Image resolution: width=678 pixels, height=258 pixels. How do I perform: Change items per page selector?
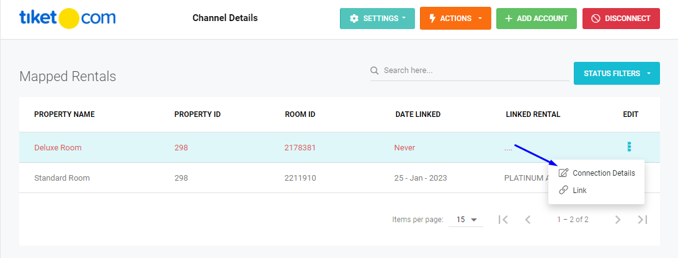[x=466, y=220]
